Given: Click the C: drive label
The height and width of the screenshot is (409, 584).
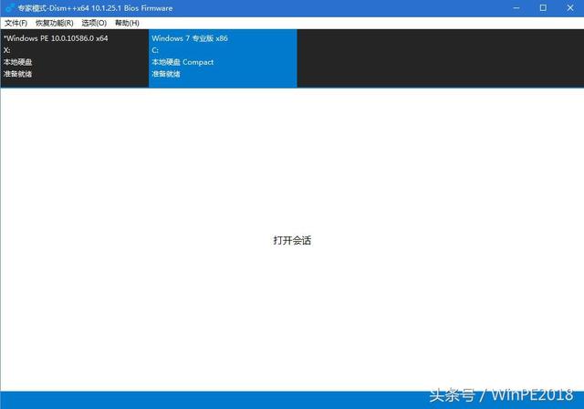Looking at the screenshot, I should point(155,50).
